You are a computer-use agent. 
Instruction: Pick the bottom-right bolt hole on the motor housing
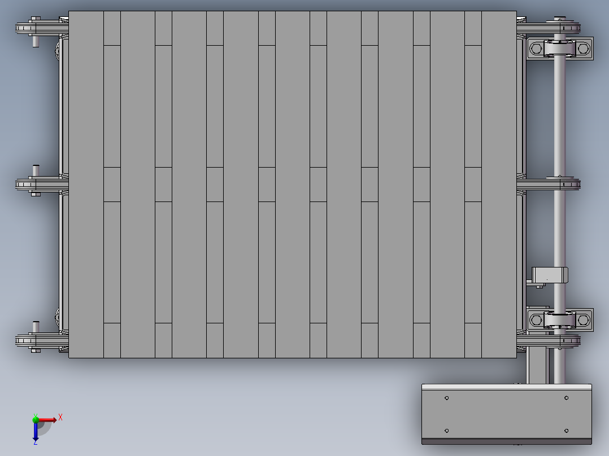(566, 431)
